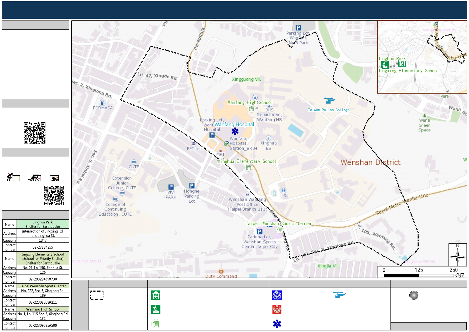The image size is (469, 332).
Task: Click the Wanfang Hospital blue map label
Action: (234, 124)
